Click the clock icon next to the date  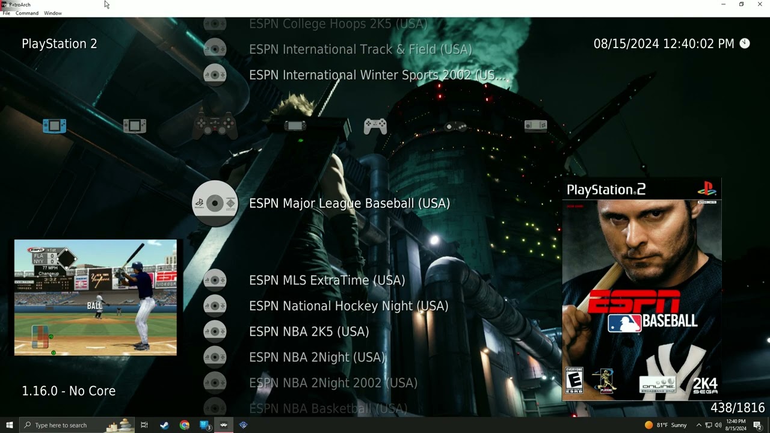tap(745, 43)
